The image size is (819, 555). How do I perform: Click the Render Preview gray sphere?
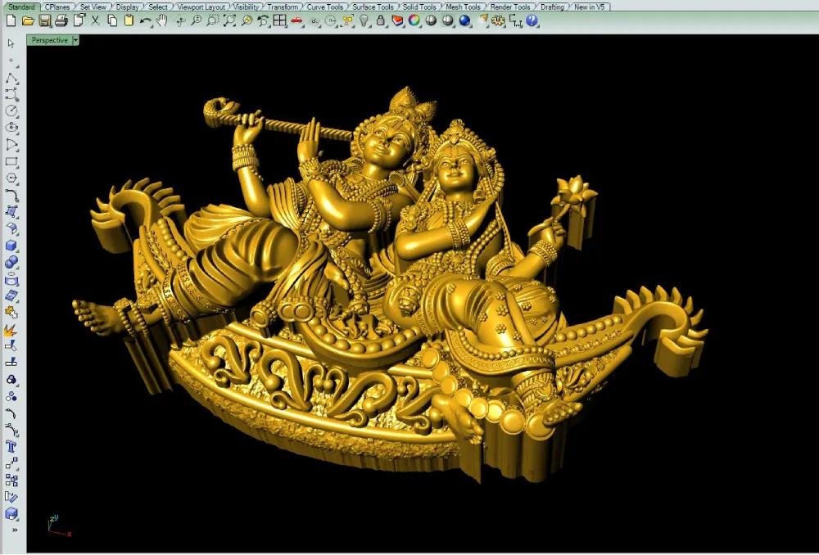click(448, 21)
